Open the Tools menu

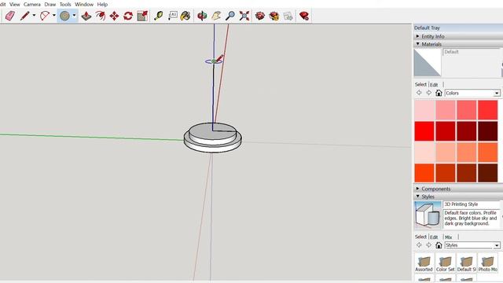(65, 4)
